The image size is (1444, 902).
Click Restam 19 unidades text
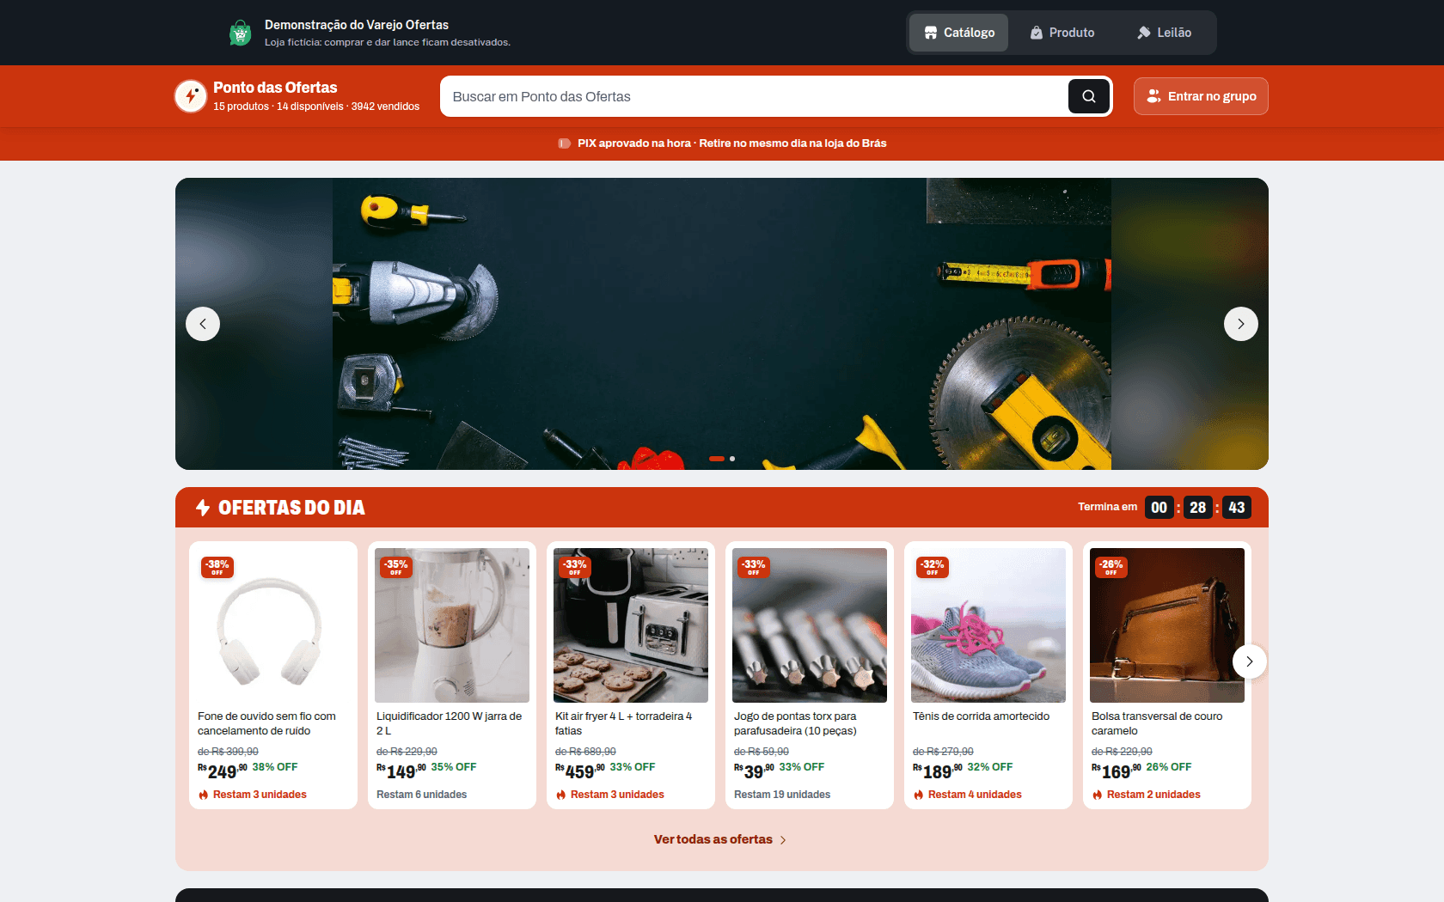click(x=782, y=795)
